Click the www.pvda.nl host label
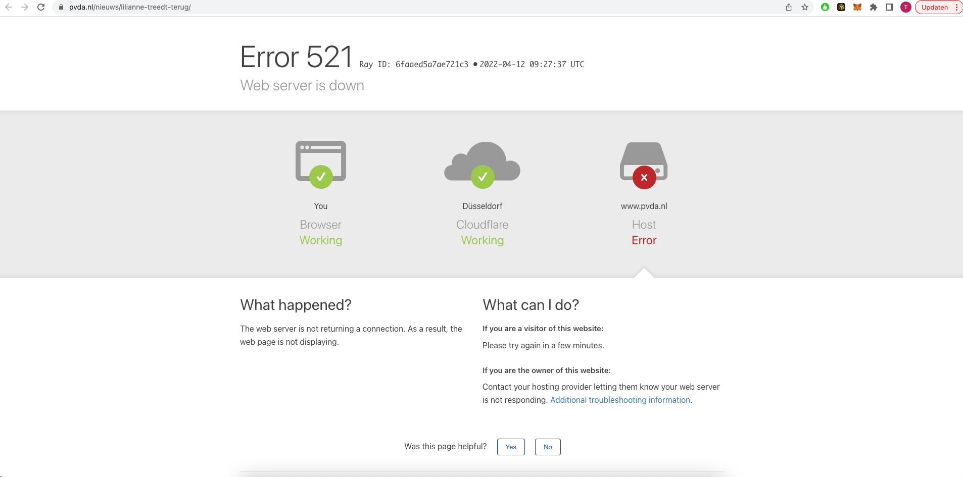The height and width of the screenshot is (477, 963). click(x=644, y=206)
